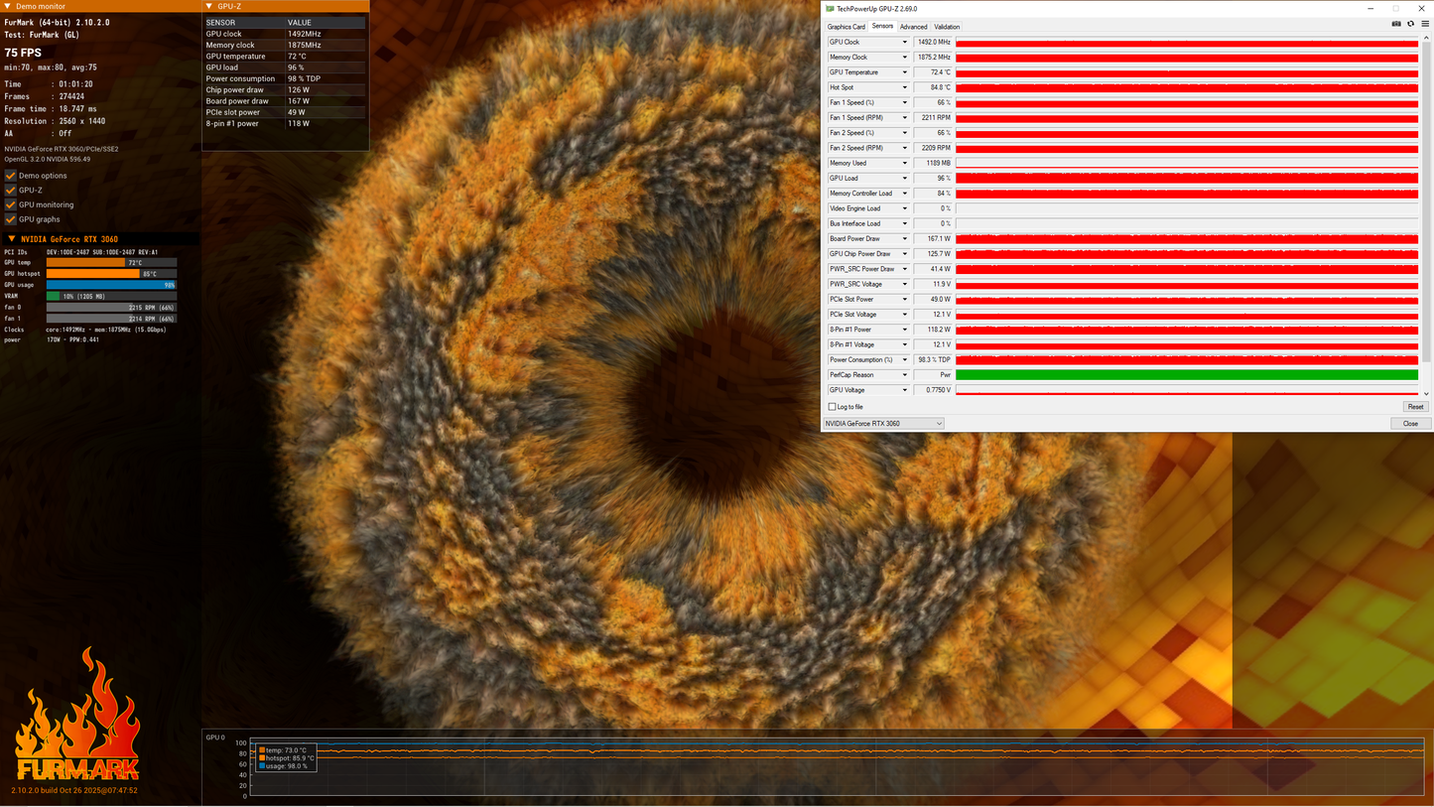This screenshot has height=807, width=1434.
Task: Click the FurMark flame logo
Action: click(76, 715)
